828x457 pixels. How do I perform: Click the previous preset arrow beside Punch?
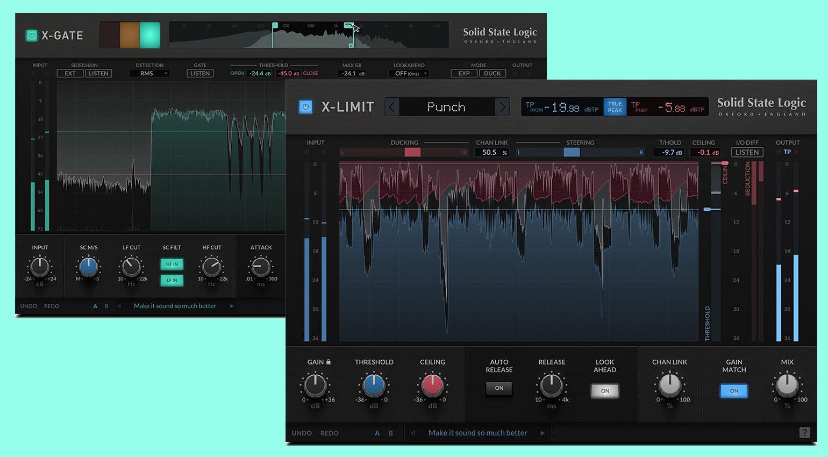(x=392, y=107)
